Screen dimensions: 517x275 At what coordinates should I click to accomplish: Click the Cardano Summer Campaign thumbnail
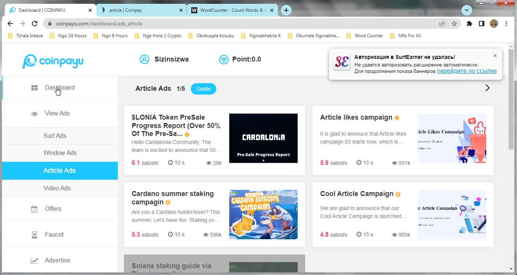coord(263,215)
